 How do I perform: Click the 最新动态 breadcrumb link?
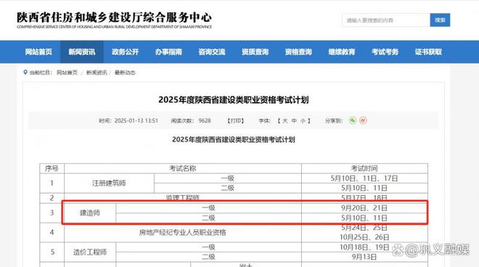pos(125,73)
